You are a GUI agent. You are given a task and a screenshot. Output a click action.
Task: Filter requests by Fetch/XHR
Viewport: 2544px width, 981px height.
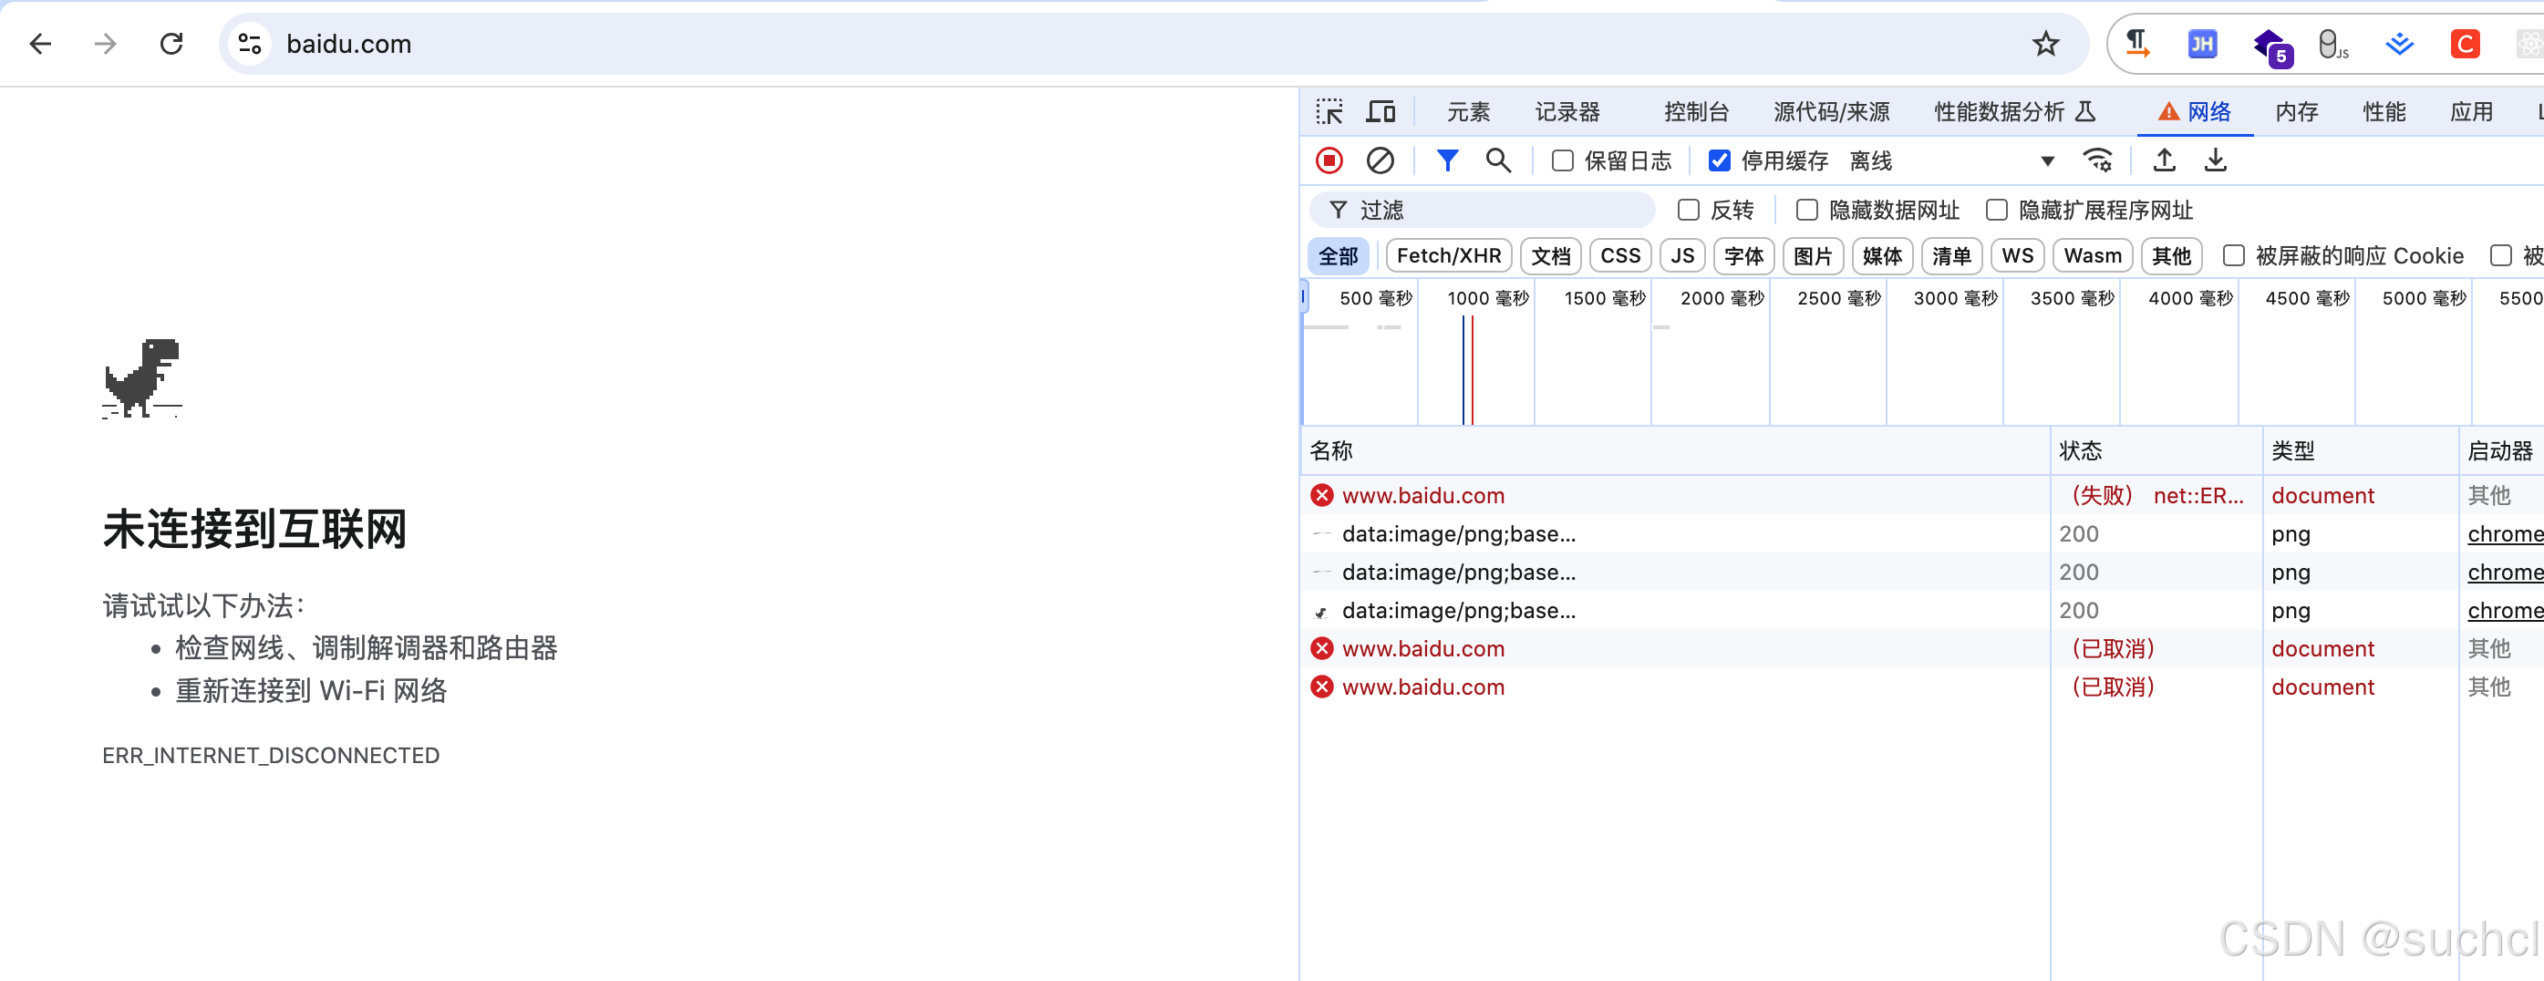1449,256
